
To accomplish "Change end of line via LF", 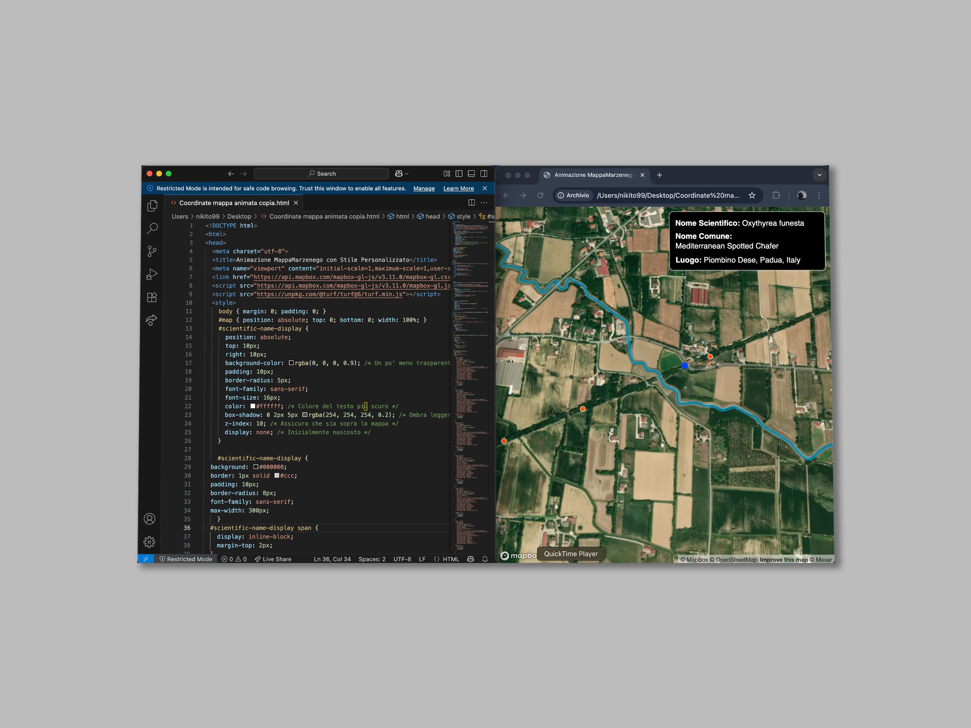I will pyautogui.click(x=422, y=559).
